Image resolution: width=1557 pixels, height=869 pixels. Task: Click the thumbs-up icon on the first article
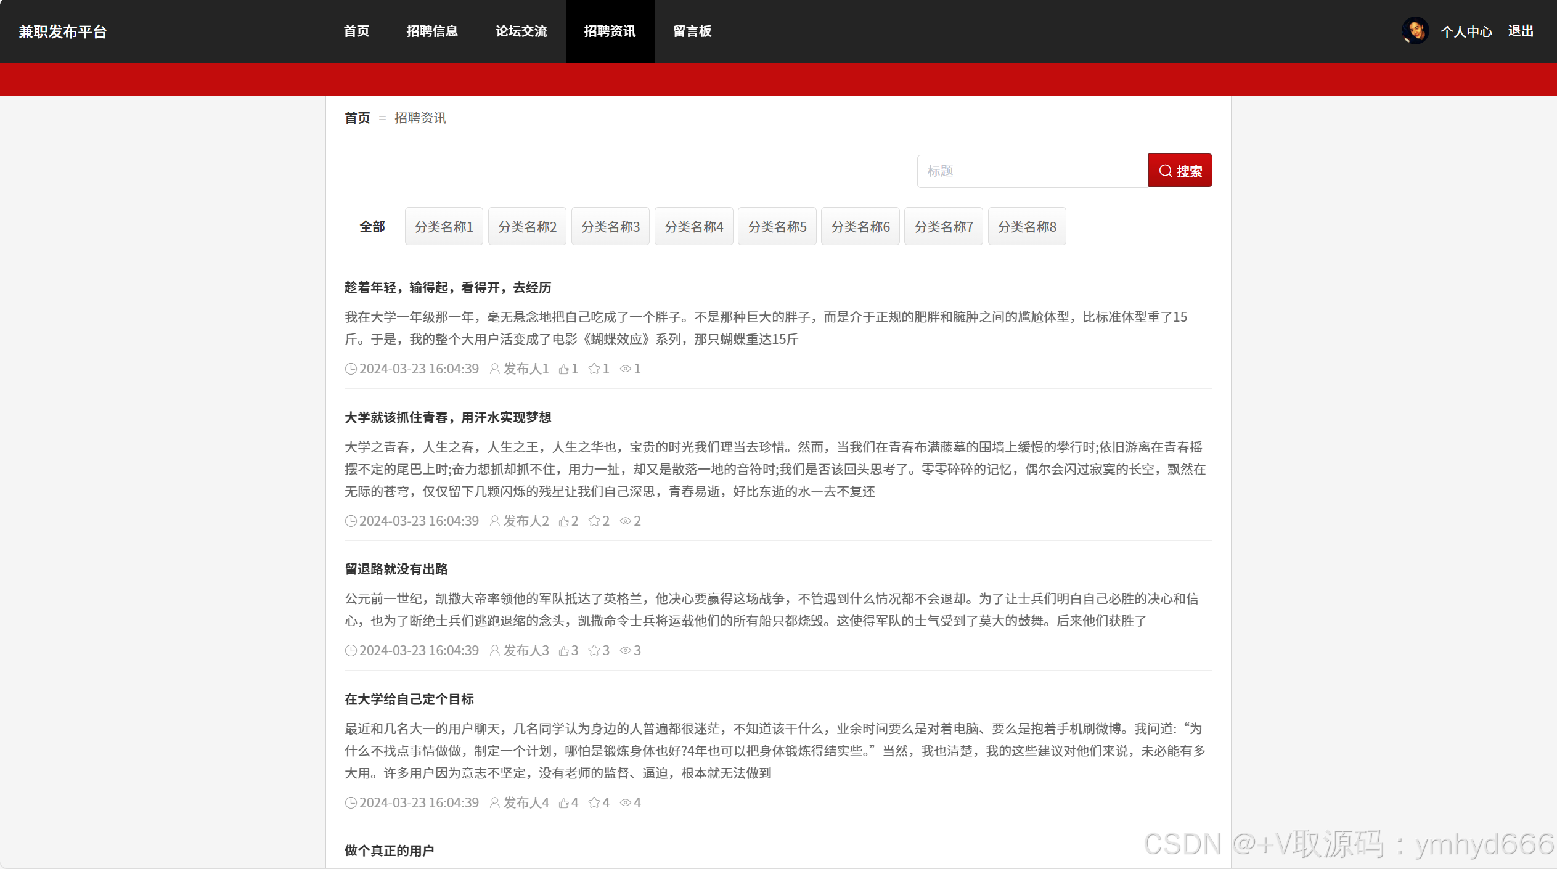563,369
